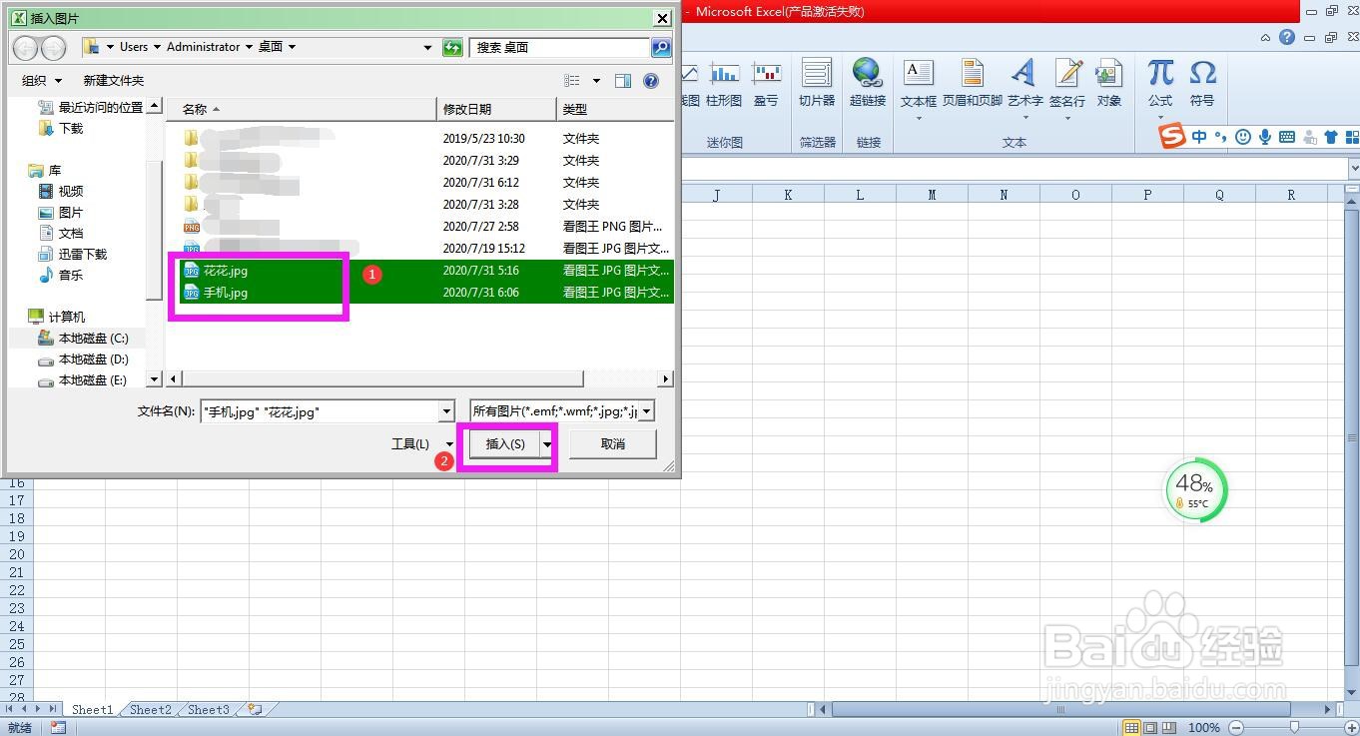Open the Sogou soft keyboard icon
This screenshot has height=736, width=1360.
(x=1287, y=137)
